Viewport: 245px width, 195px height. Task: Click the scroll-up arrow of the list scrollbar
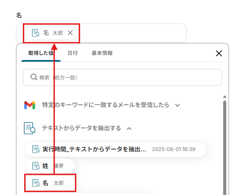[225, 96]
